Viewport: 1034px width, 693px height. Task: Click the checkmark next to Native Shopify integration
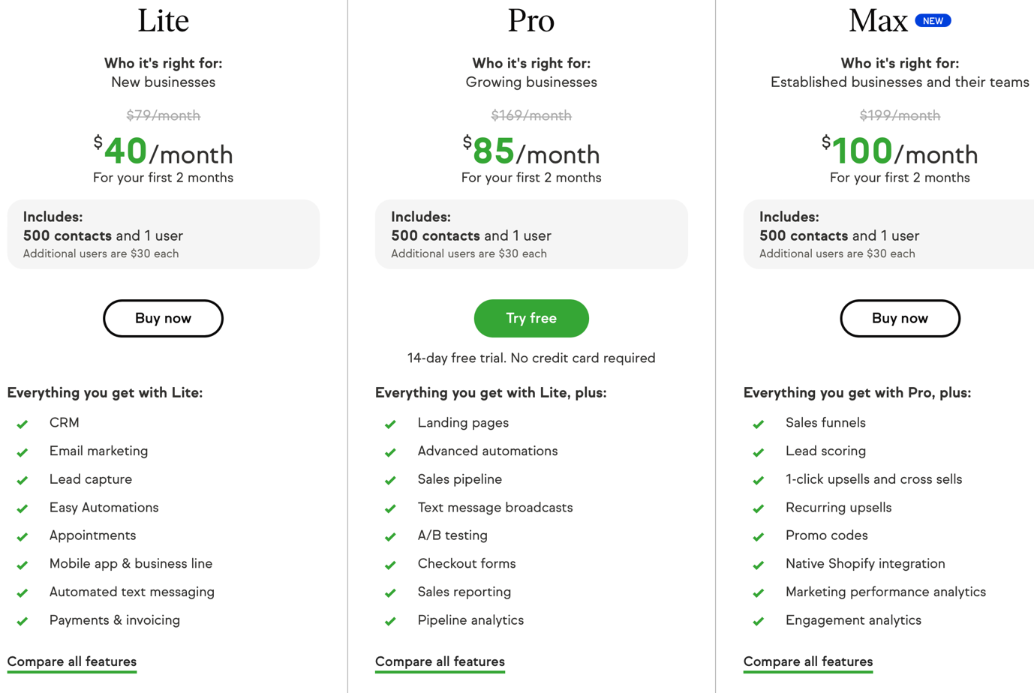click(x=759, y=565)
